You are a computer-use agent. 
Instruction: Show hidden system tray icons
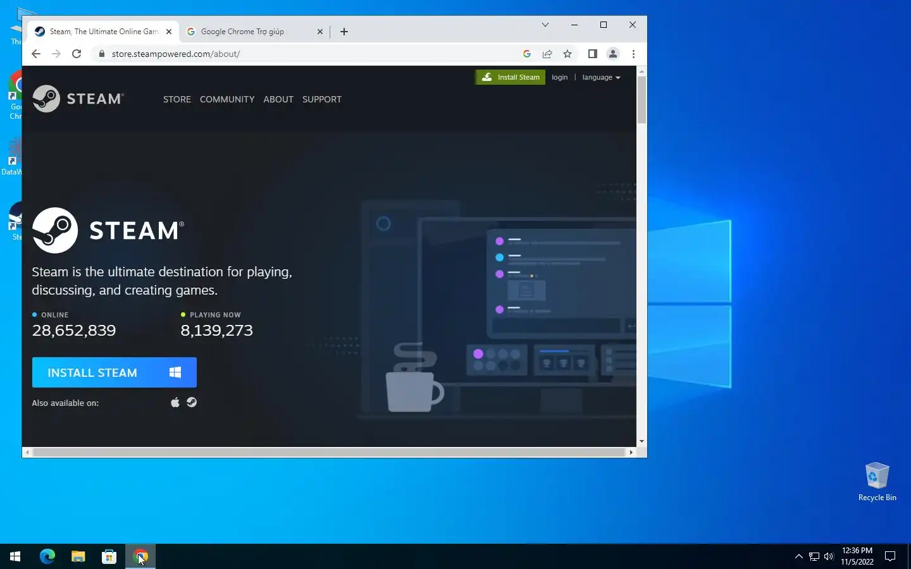pyautogui.click(x=798, y=556)
